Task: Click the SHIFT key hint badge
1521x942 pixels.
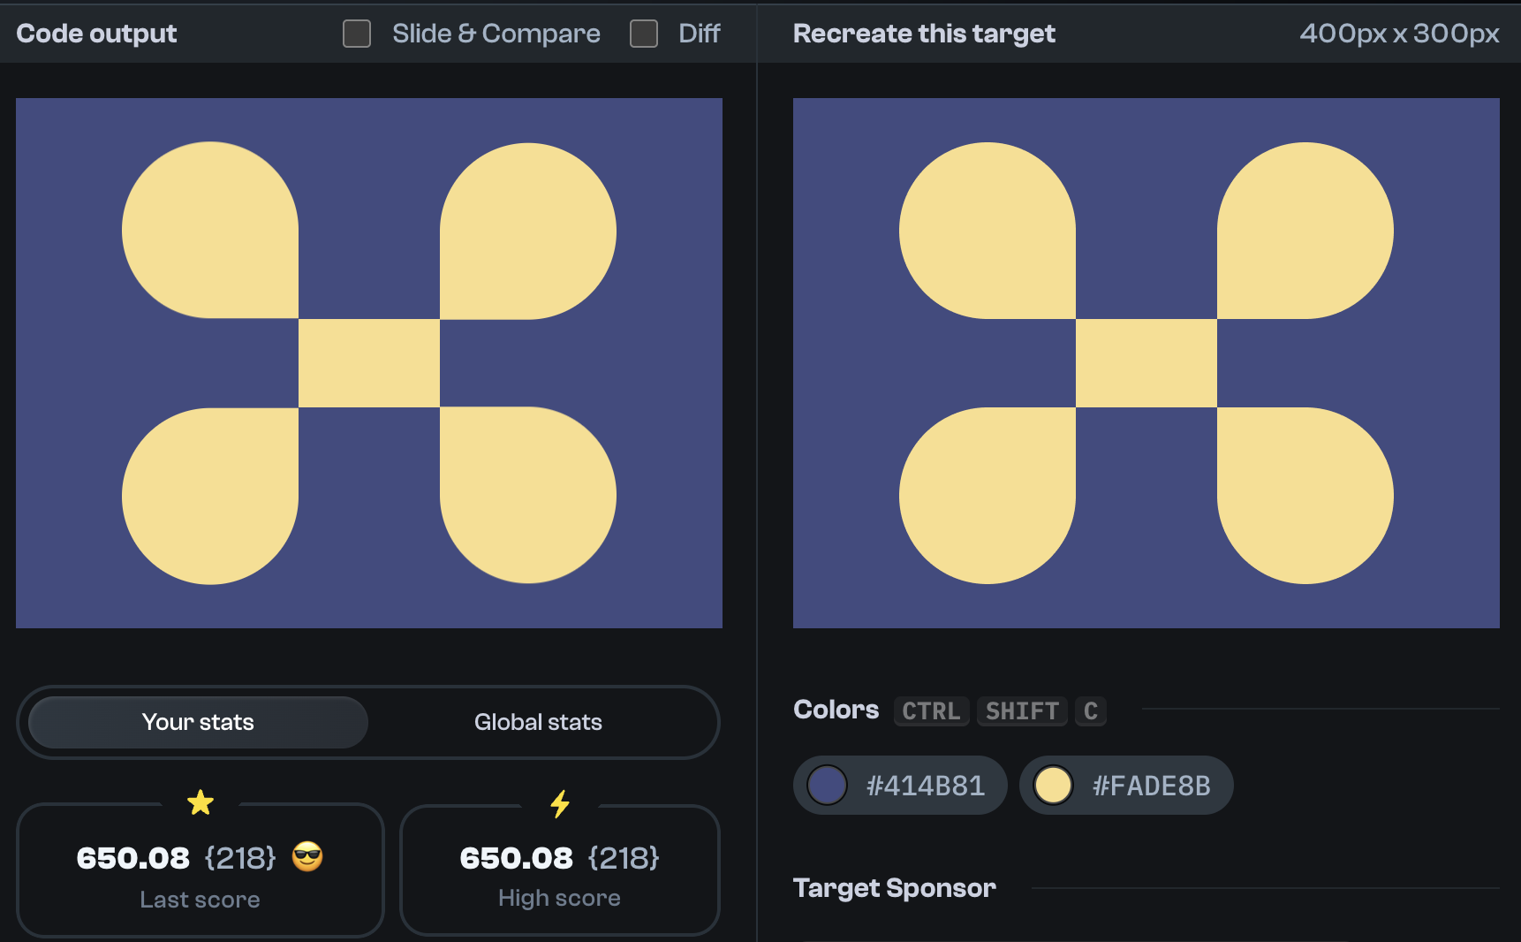Action: coord(1021,711)
